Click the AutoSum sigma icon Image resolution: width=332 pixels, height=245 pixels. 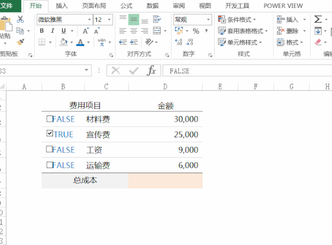point(317,19)
